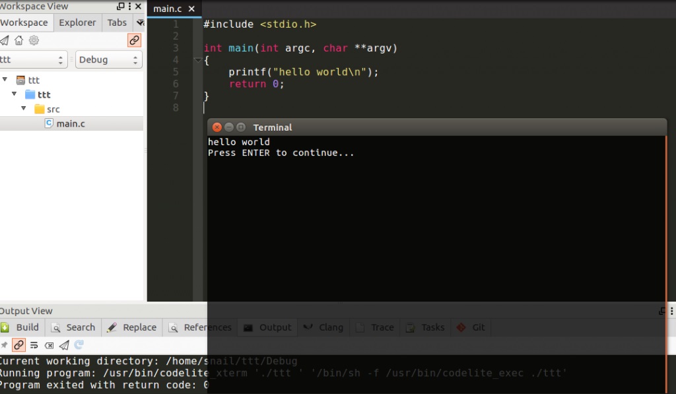This screenshot has height=394, width=676.
Task: Click paper plane icon in workspace toolbar
Action: pyautogui.click(x=5, y=40)
